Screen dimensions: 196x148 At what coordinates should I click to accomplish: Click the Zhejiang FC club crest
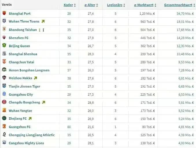[4, 118]
